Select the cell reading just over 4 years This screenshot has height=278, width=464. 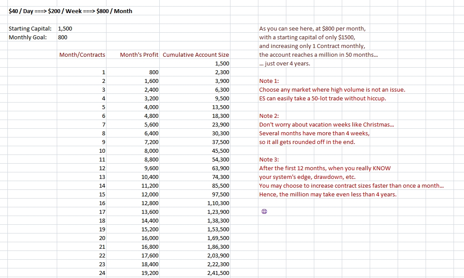pyautogui.click(x=285, y=64)
